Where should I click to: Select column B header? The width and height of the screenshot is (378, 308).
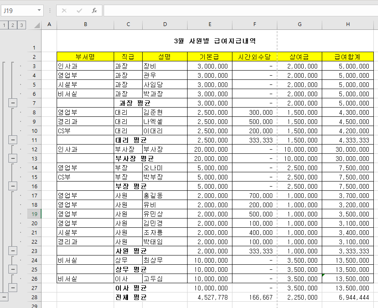coord(85,24)
